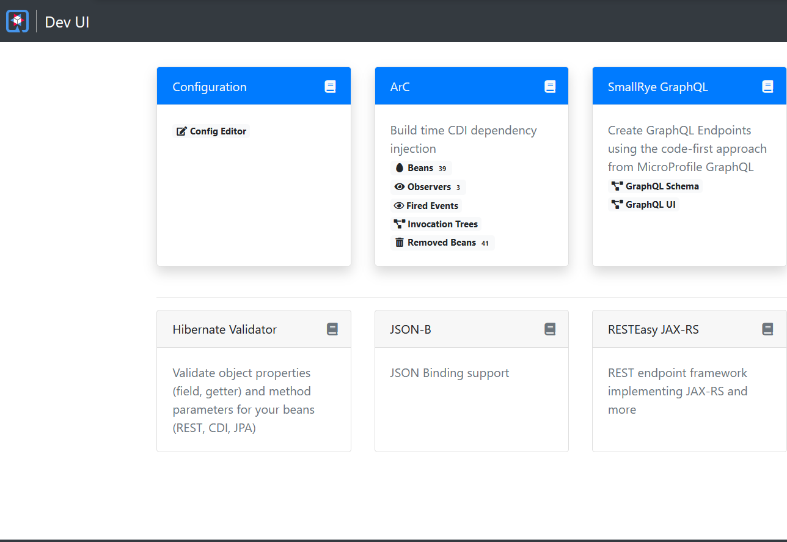Click the RESTEasy JAX-RS card title
This screenshot has height=542, width=787.
pos(653,329)
